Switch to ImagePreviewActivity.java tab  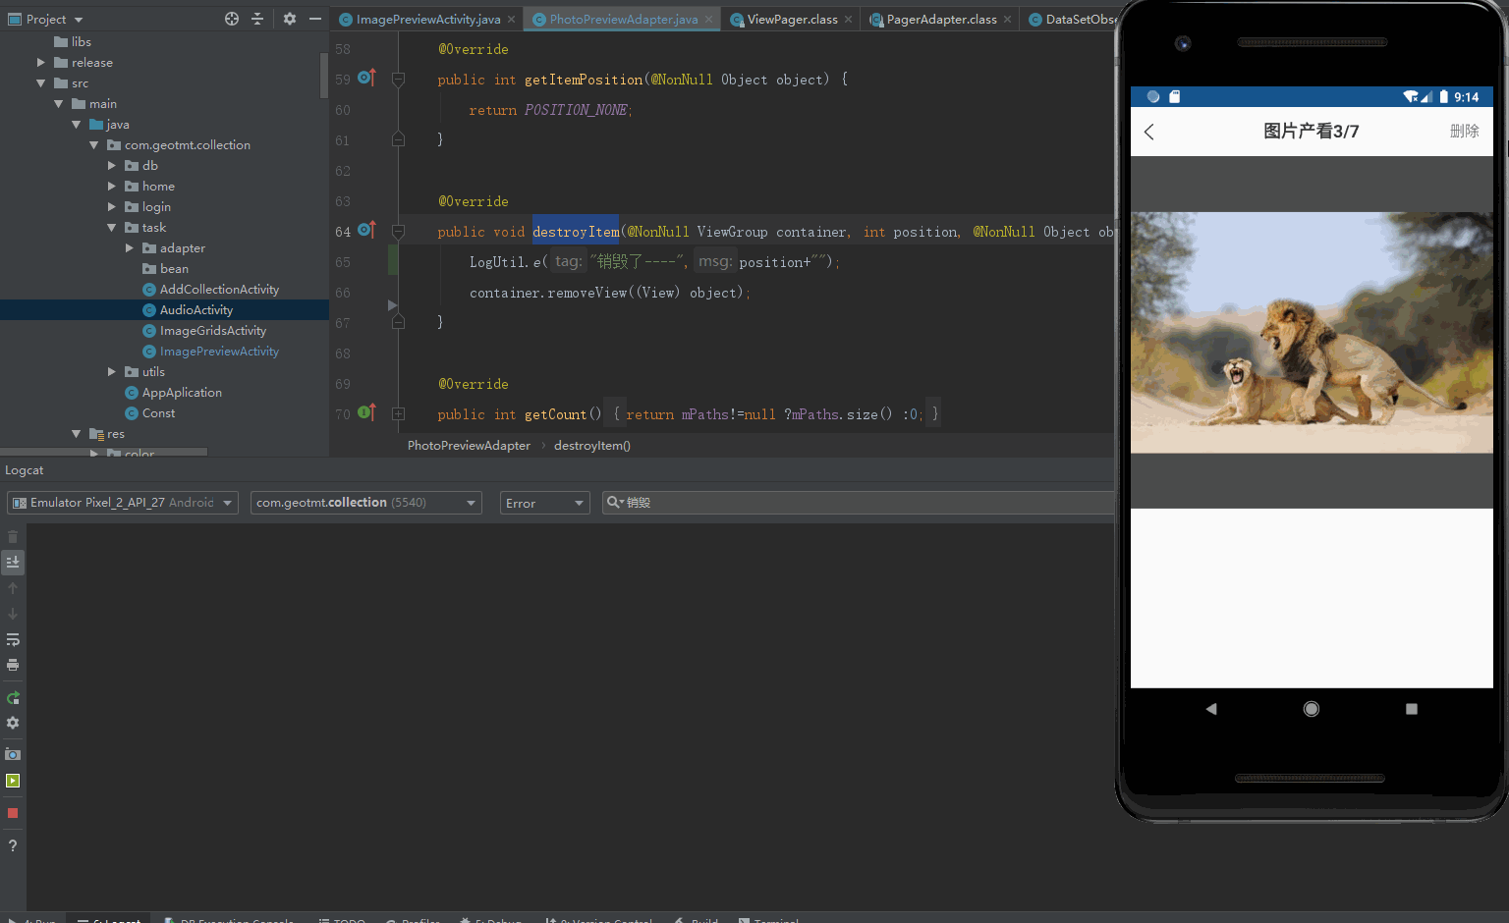click(x=428, y=19)
